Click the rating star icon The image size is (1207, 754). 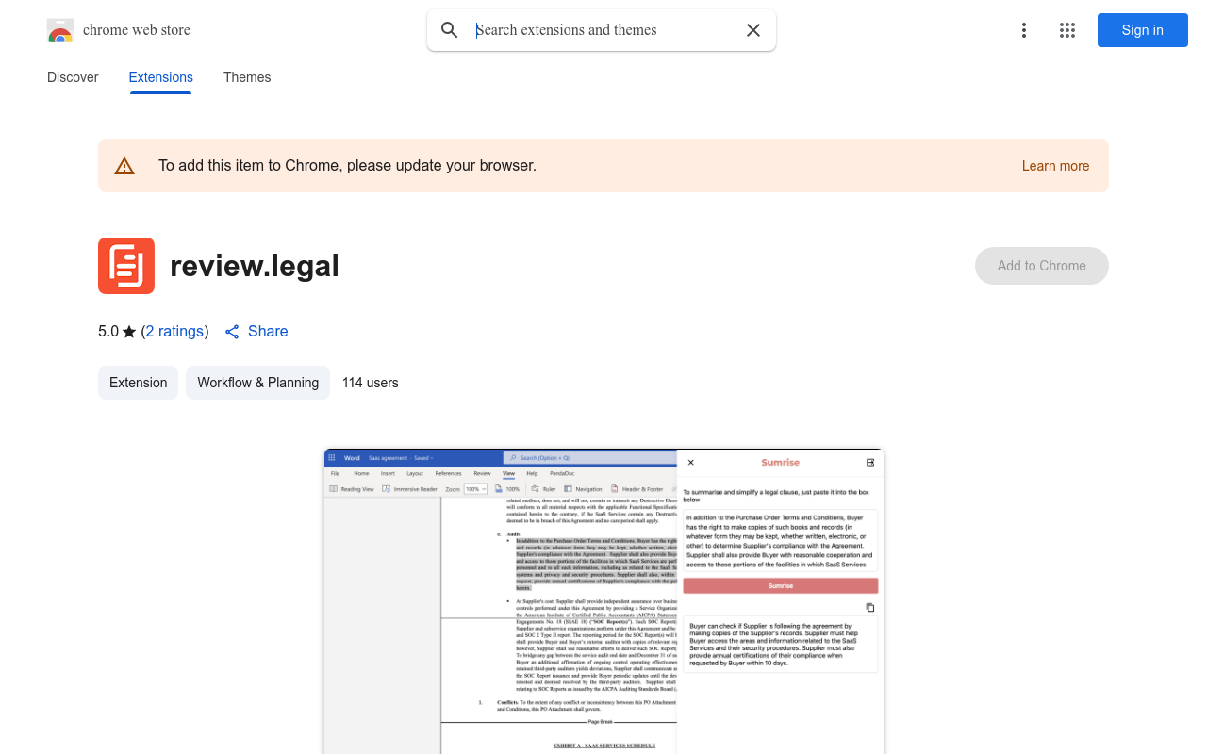tap(129, 332)
